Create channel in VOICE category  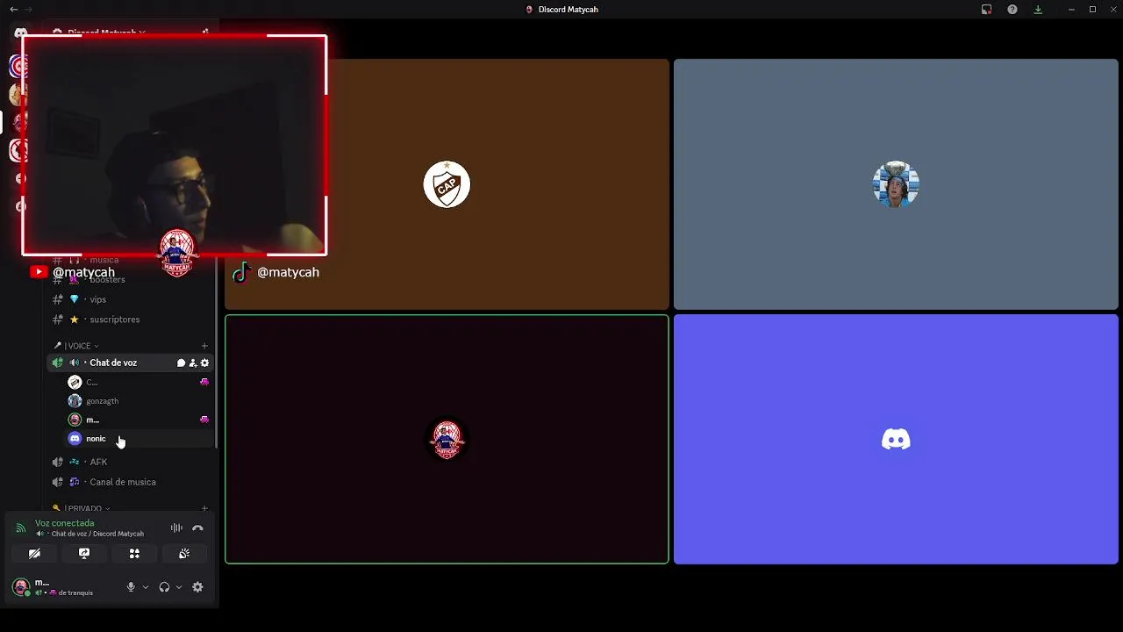coord(204,346)
